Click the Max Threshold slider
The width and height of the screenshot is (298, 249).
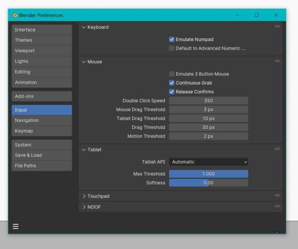[209, 174]
